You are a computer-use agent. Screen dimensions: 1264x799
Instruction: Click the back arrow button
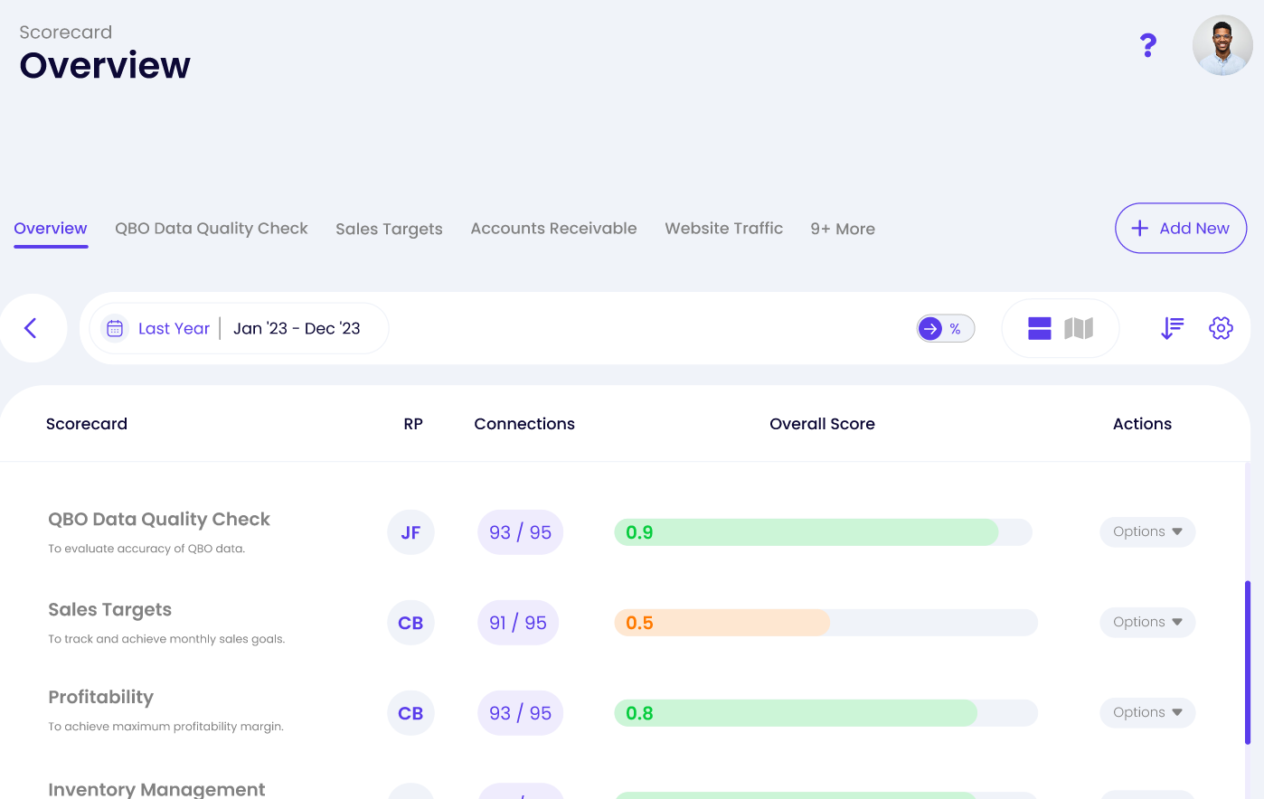33,328
